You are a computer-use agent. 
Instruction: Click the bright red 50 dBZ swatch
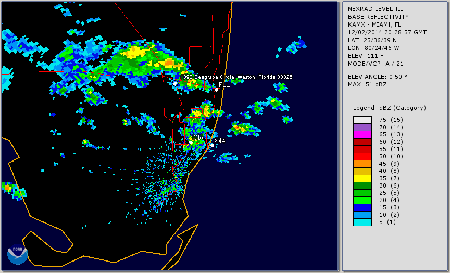pos(362,156)
